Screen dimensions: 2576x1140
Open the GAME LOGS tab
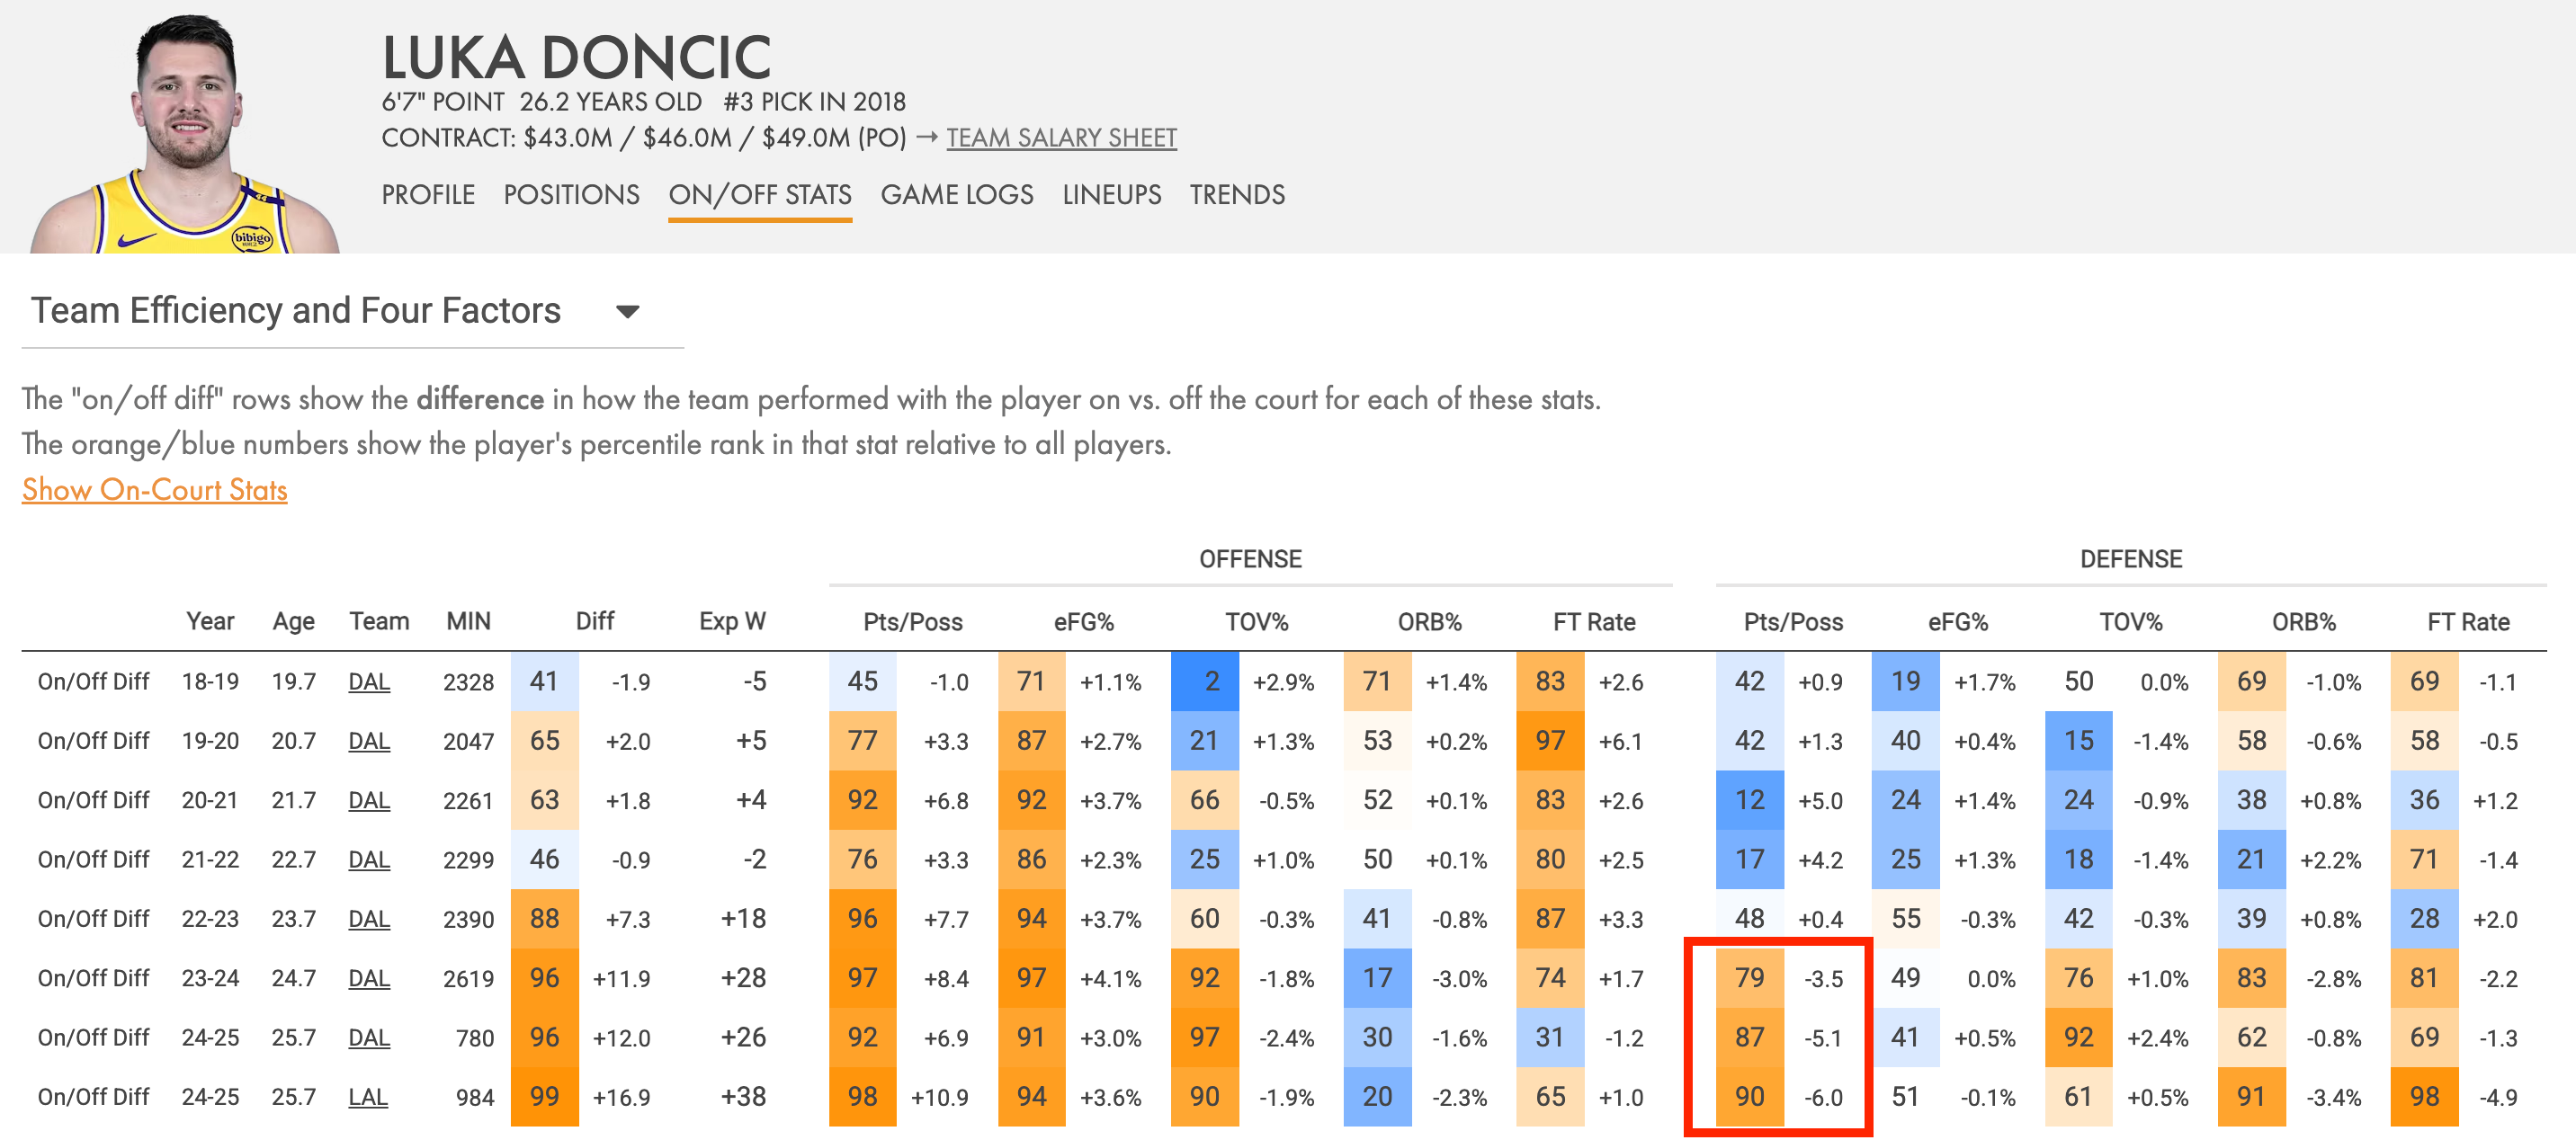coord(956,195)
